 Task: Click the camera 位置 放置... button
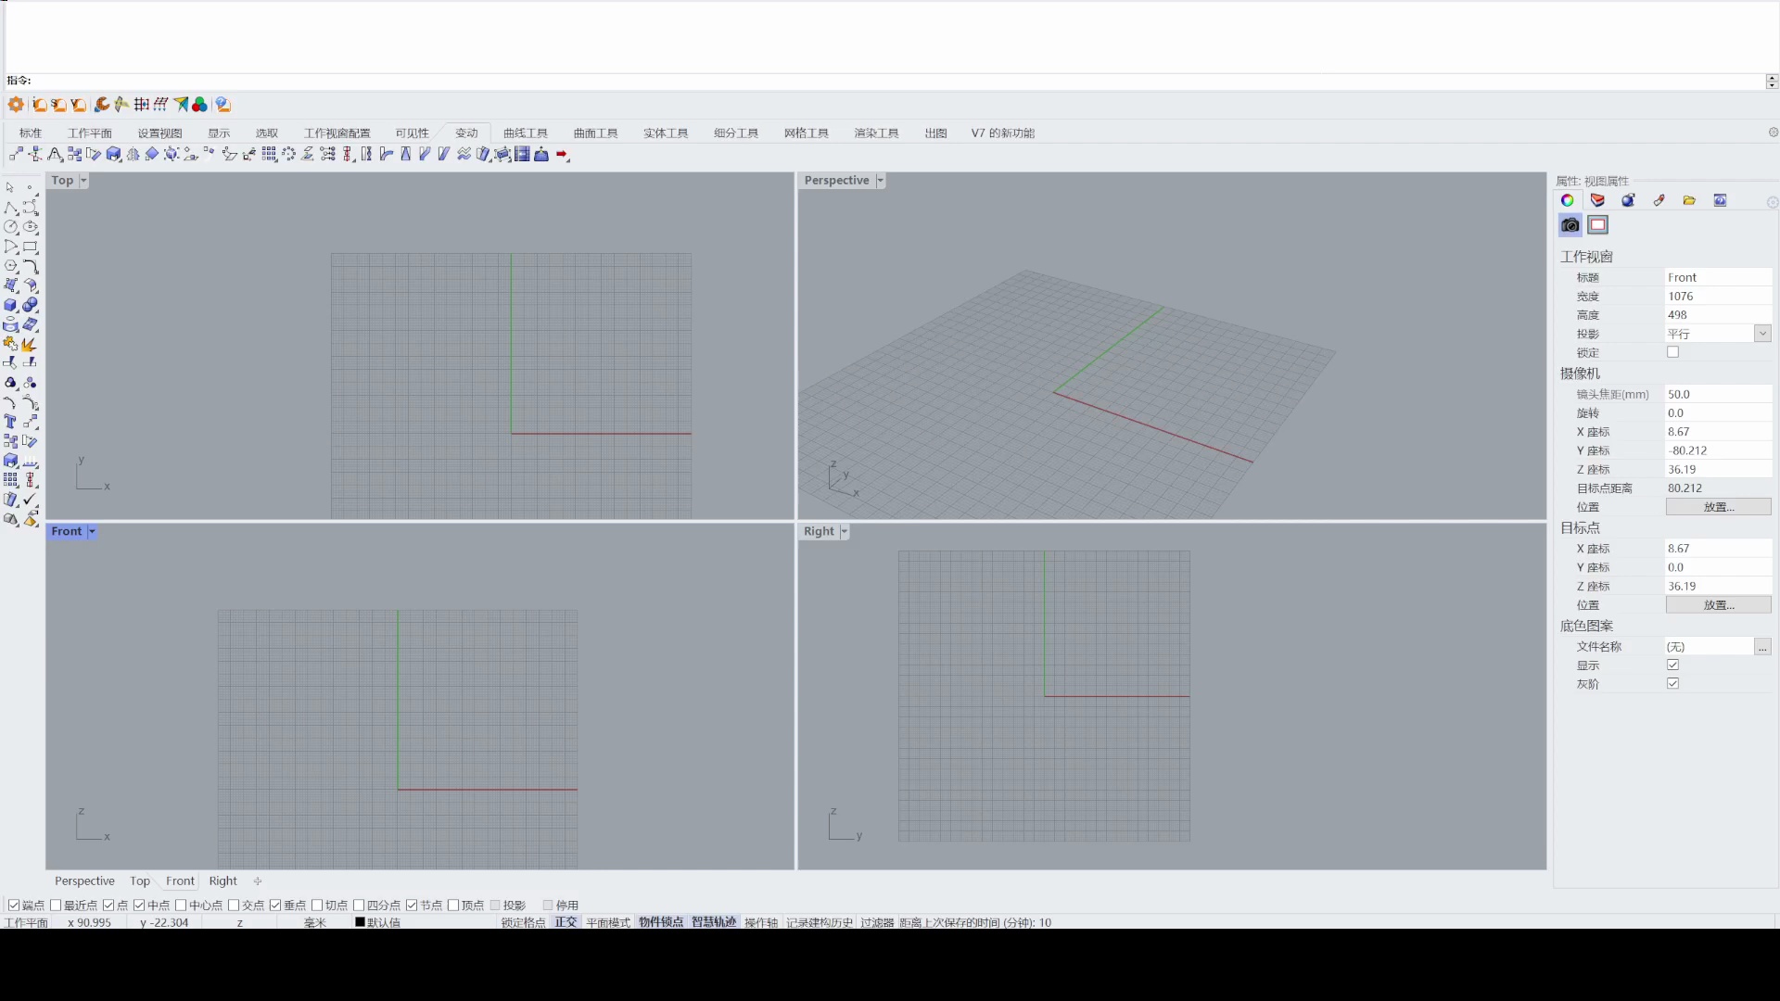(1718, 507)
